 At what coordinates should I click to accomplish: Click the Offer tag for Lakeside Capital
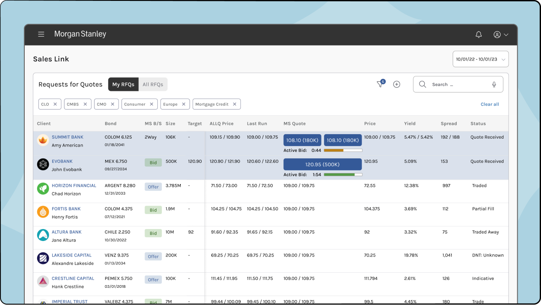tap(153, 256)
